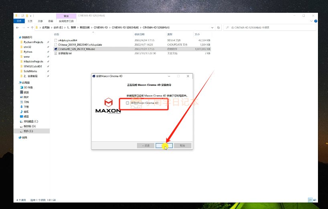Click the properties icon in quick access toolbar

[22, 16]
